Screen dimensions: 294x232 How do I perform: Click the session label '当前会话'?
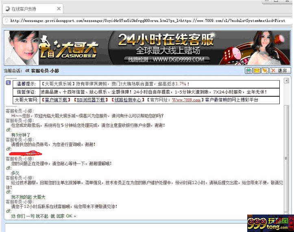(13, 71)
